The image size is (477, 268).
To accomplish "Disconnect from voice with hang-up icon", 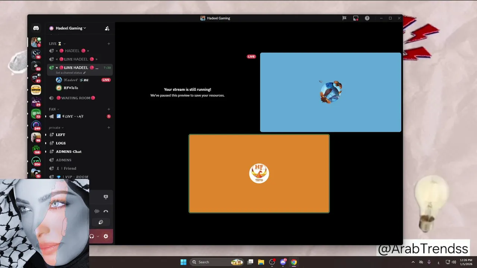I will click(106, 211).
